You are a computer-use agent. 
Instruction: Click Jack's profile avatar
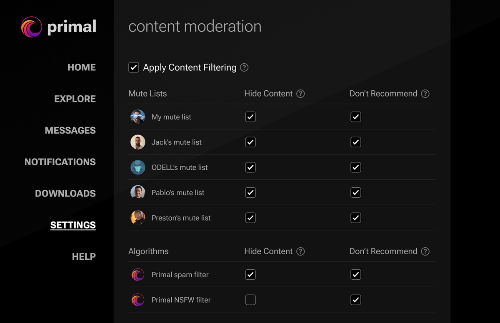[x=138, y=142]
